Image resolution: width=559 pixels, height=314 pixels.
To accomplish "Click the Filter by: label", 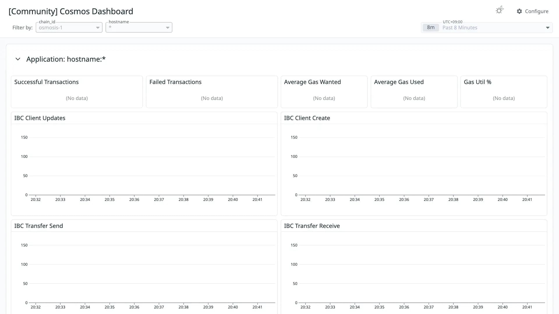I will (x=22, y=28).
